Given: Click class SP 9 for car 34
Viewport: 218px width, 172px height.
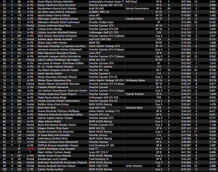Looking at the screenshot, I should (x=159, y=8).
